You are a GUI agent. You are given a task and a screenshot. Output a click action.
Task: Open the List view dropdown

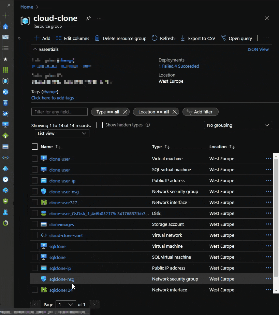click(62, 133)
